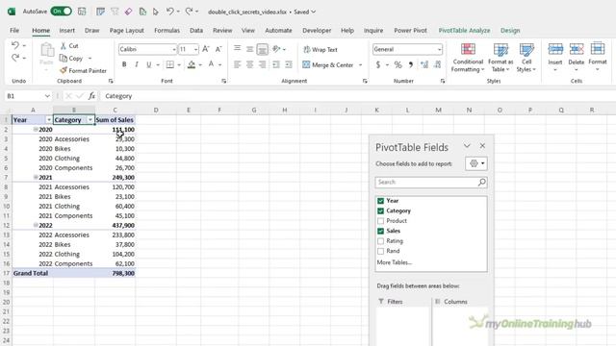Align text to the right

pos(263,64)
